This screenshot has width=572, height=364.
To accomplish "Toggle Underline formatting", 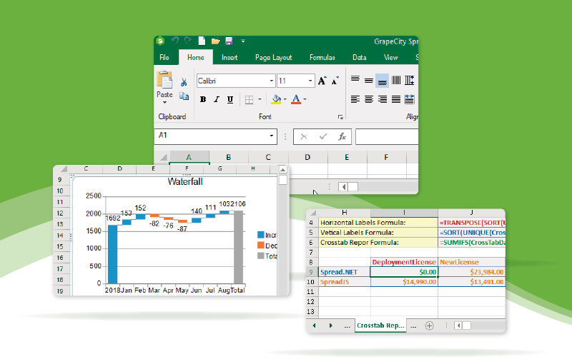I will [229, 99].
